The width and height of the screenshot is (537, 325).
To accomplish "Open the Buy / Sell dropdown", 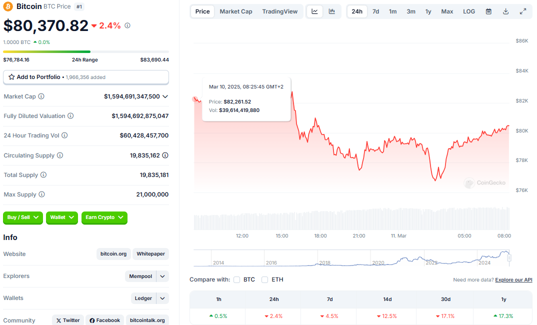I will point(23,217).
